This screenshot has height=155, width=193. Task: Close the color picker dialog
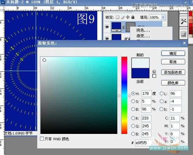pyautogui.click(x=184, y=43)
